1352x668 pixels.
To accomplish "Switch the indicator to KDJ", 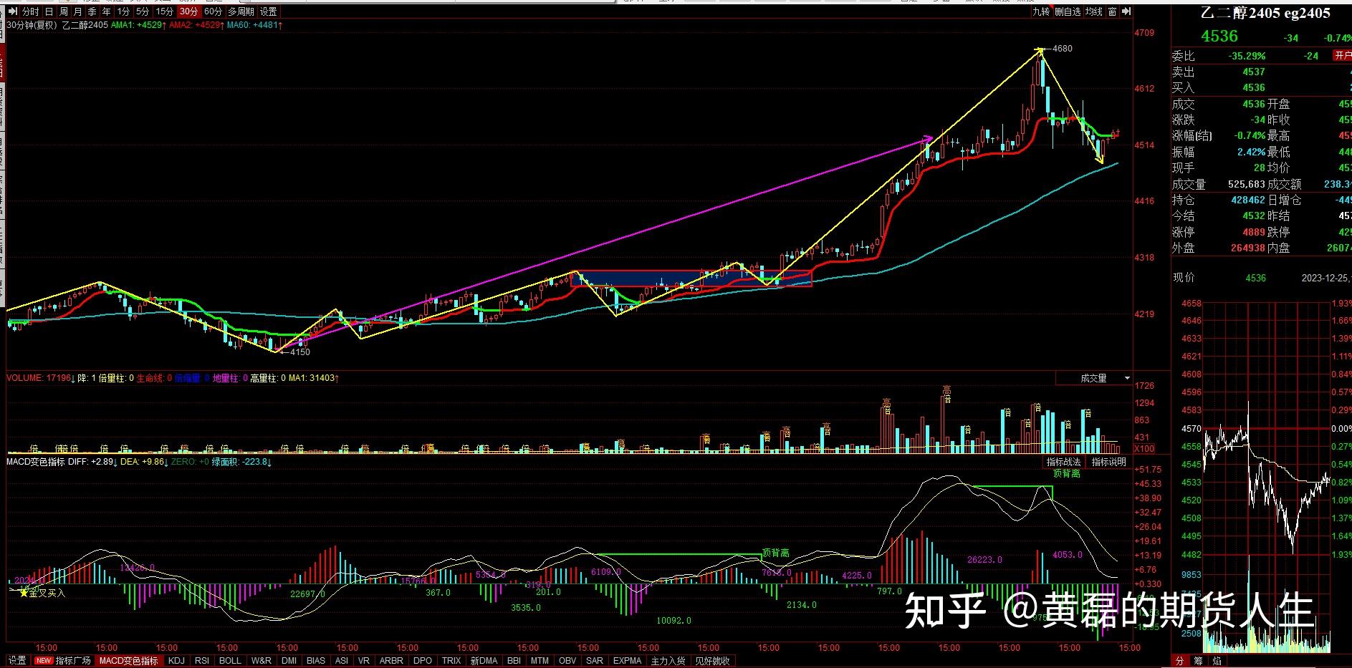I will pos(176,661).
